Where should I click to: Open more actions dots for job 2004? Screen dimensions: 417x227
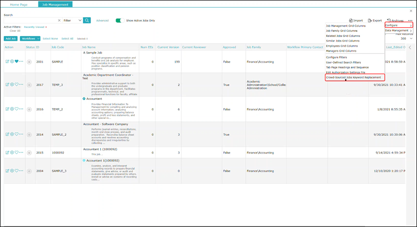coord(21,171)
